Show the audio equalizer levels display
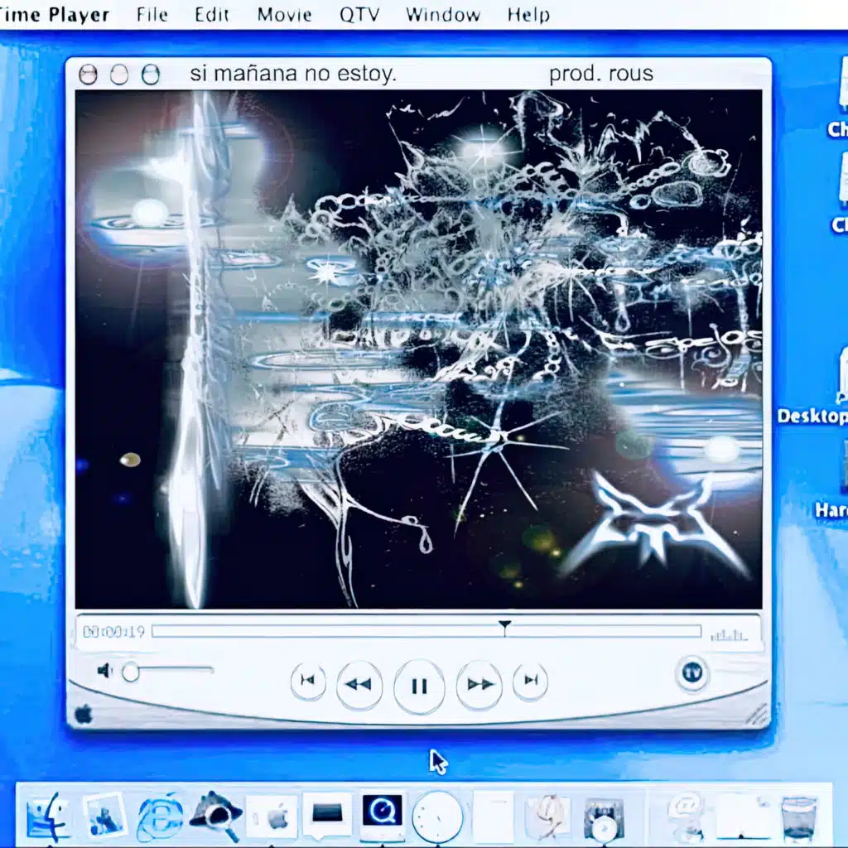 [729, 634]
